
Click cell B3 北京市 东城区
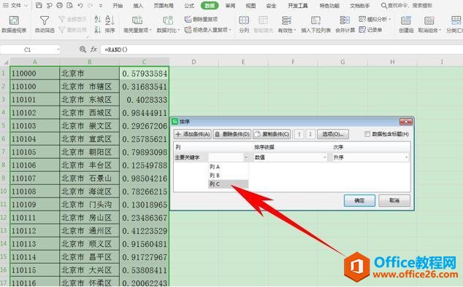point(90,100)
